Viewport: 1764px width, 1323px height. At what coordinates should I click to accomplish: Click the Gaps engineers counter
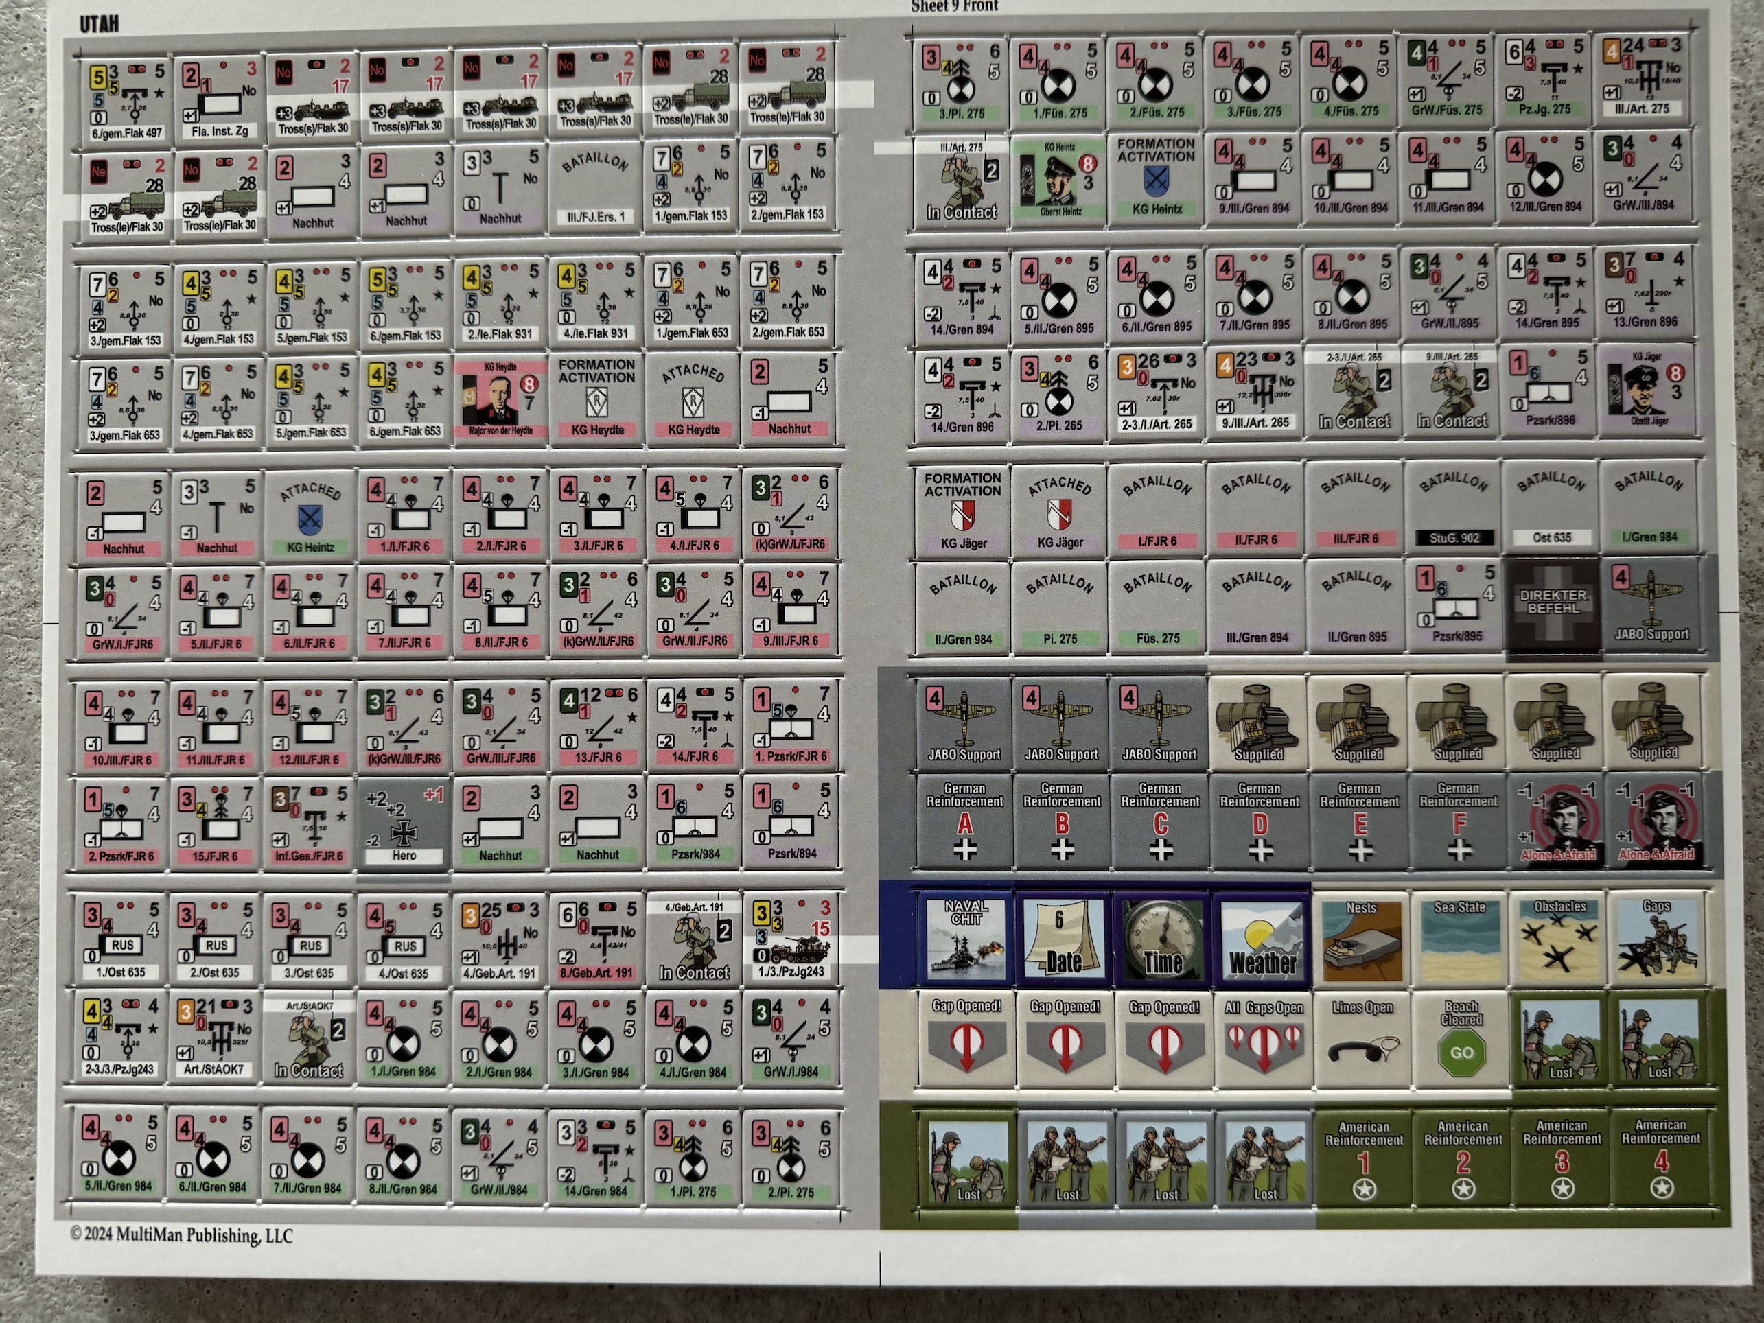point(1656,939)
